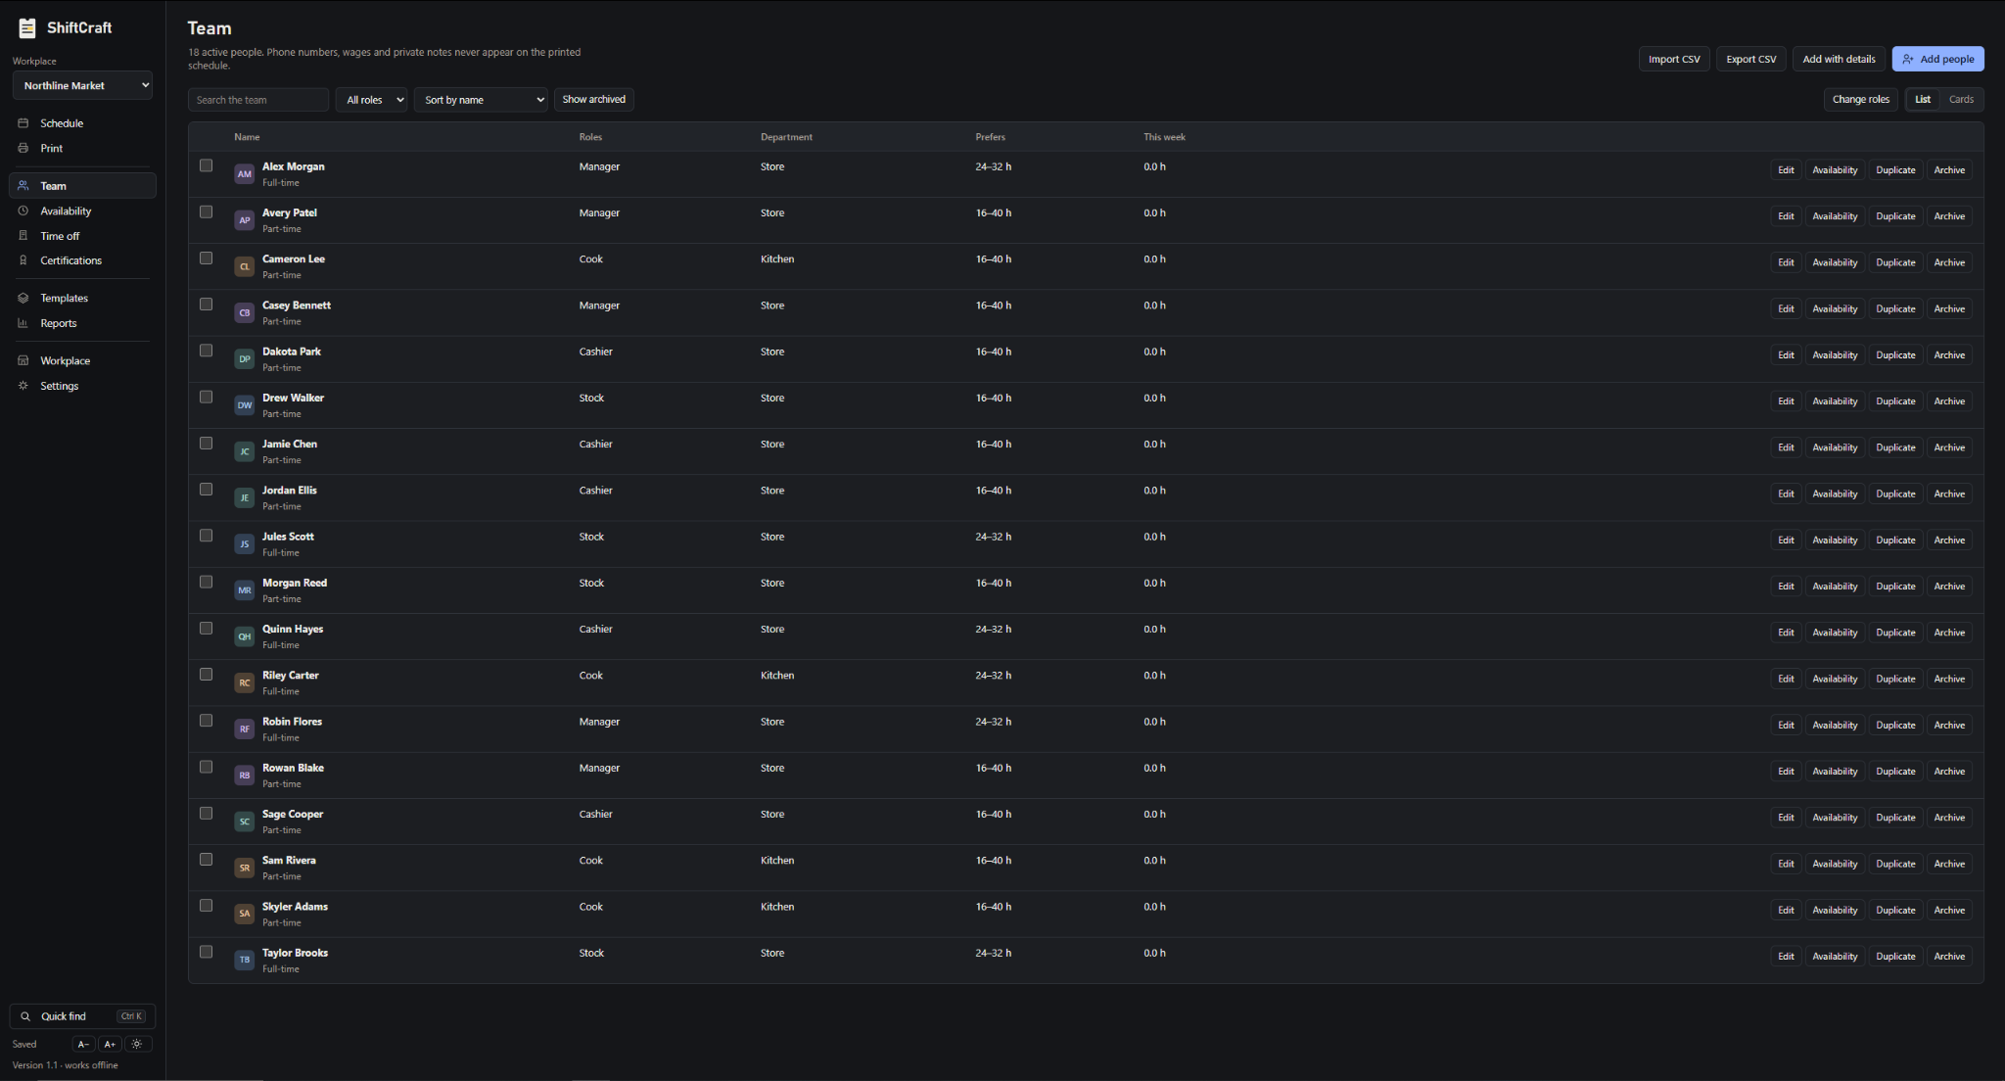Increase text size with A+ button
Viewport: 2005px width, 1081px height.
pyautogui.click(x=111, y=1044)
